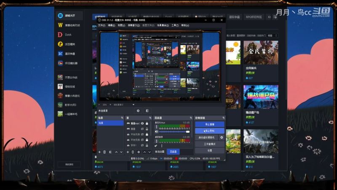Click source properties gear in OBS source toolbar
Screen dimensions: 337x190
pyautogui.click(x=138, y=111)
